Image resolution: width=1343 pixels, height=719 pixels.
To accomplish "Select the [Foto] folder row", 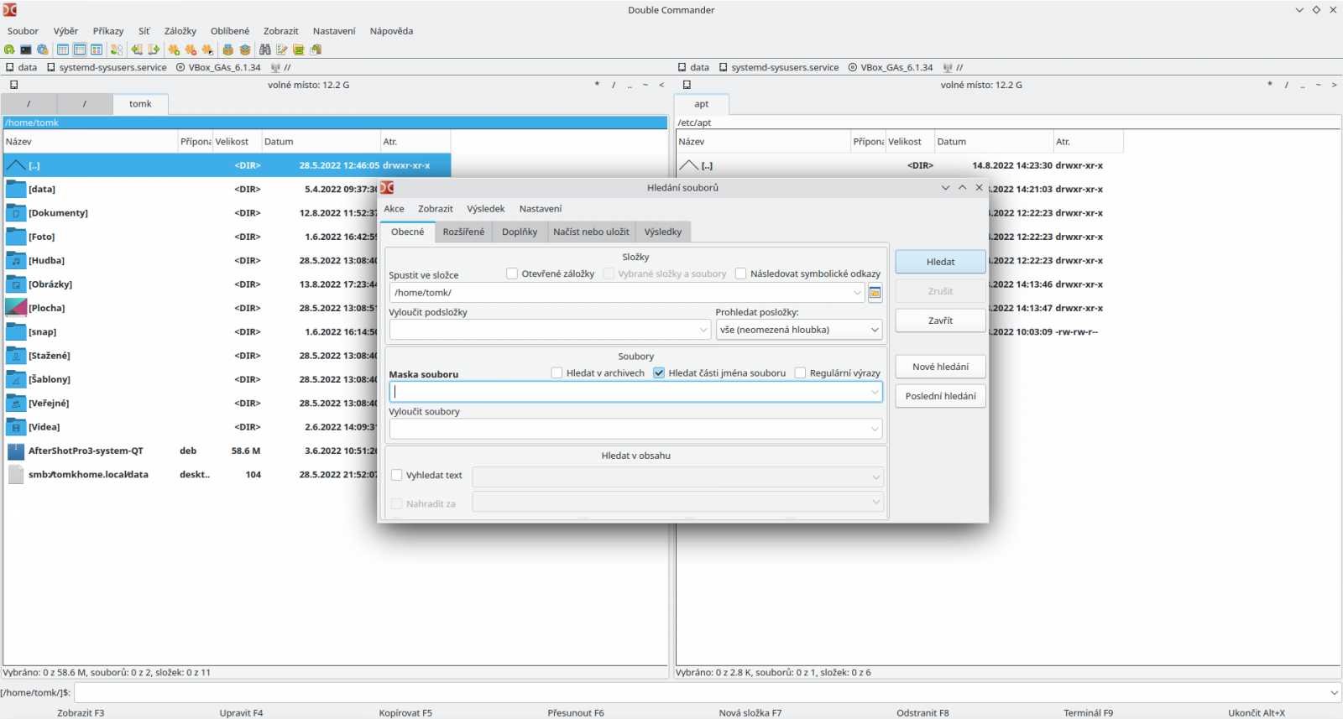I will tap(227, 237).
